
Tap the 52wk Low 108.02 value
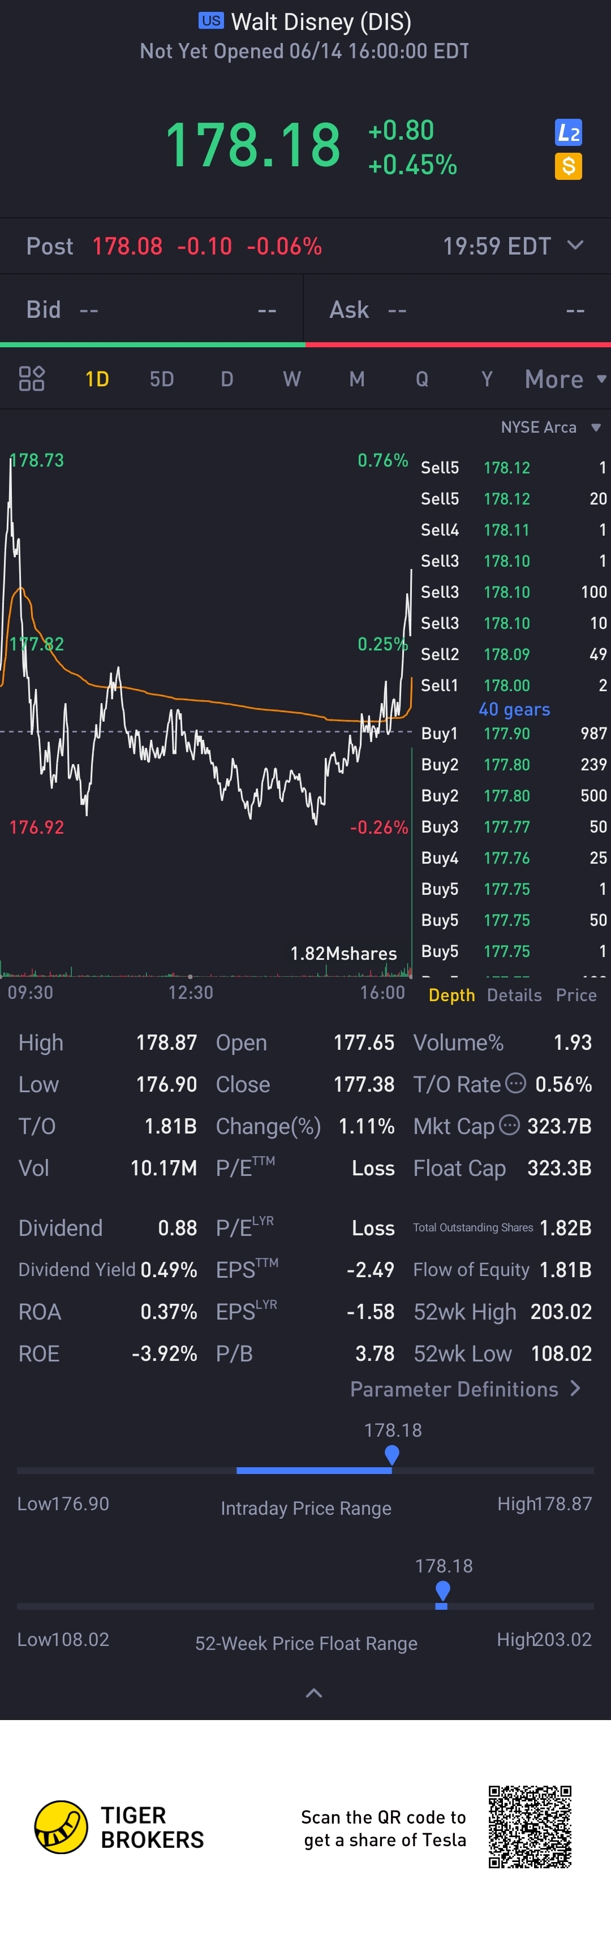561,1354
